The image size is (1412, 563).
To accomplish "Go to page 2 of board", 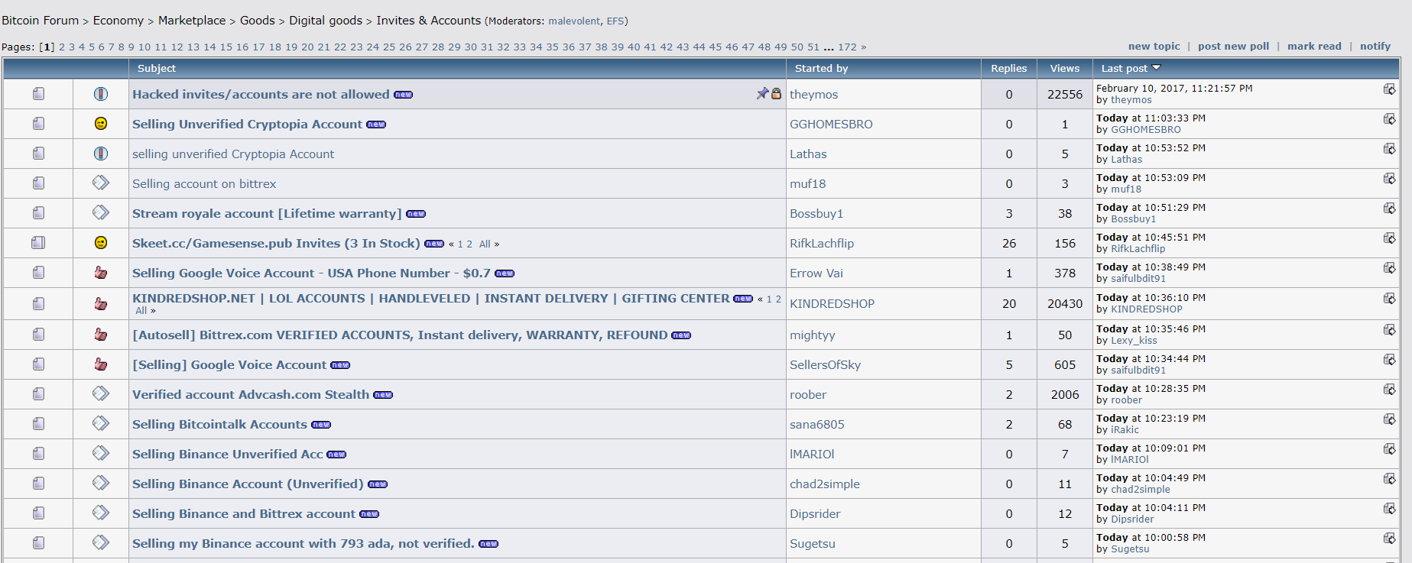I will 62,47.
